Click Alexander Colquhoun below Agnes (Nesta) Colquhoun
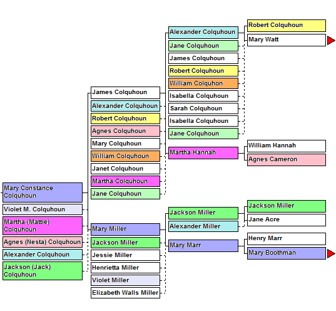Viewport: 336px width, 311px height. [43, 255]
